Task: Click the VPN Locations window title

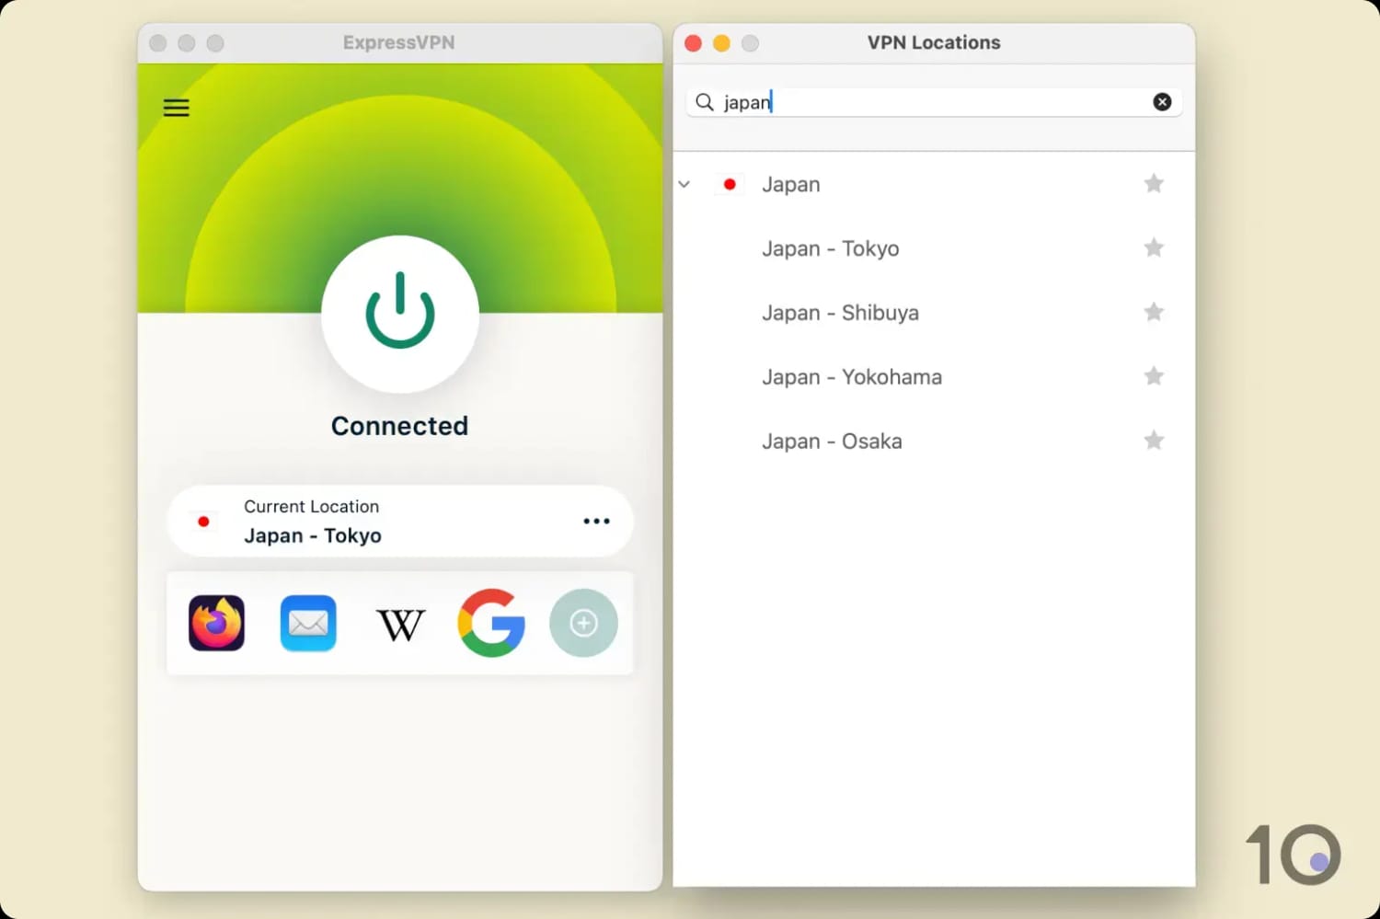Action: [x=934, y=42]
